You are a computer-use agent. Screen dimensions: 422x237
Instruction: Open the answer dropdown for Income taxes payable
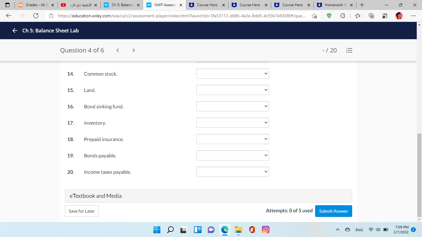pyautogui.click(x=233, y=172)
